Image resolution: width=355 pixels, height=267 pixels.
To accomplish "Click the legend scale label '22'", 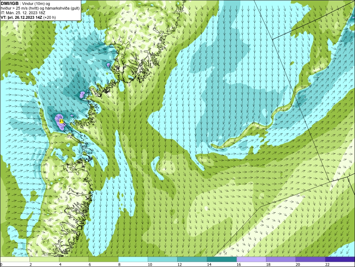I will pyautogui.click(x=327, y=265).
